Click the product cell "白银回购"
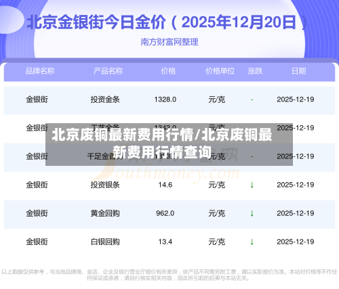This screenshot has height=289, width=339. (105, 242)
